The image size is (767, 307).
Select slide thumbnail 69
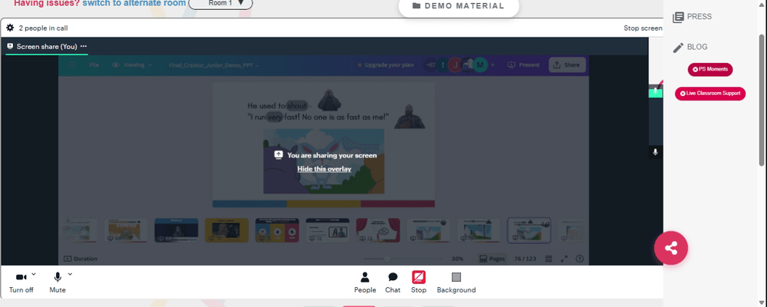tap(176, 230)
